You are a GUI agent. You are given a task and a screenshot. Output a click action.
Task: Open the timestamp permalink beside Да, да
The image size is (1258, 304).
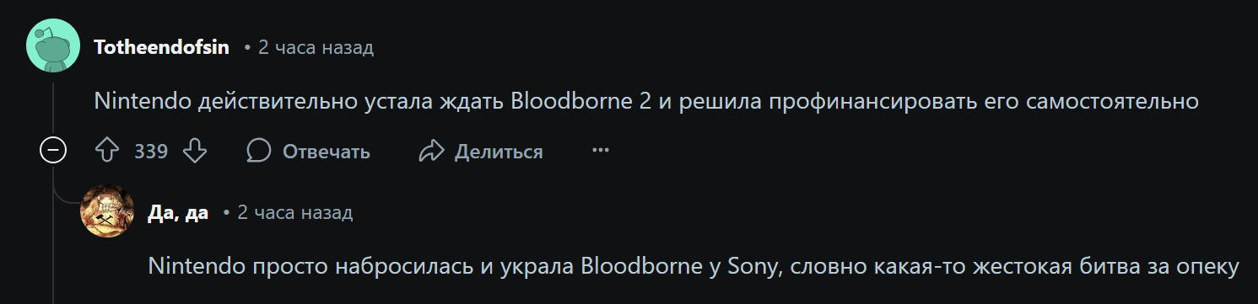(295, 212)
